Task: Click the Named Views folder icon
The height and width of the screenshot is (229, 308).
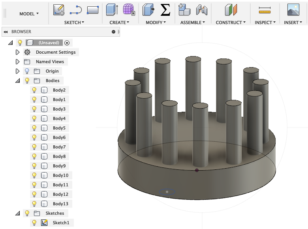Action: tap(27, 62)
